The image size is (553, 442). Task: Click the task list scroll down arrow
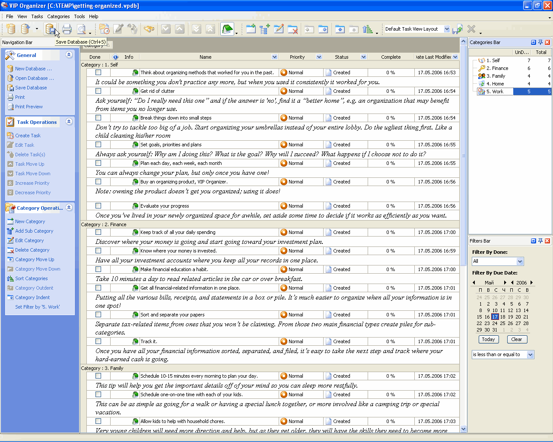tap(464, 429)
